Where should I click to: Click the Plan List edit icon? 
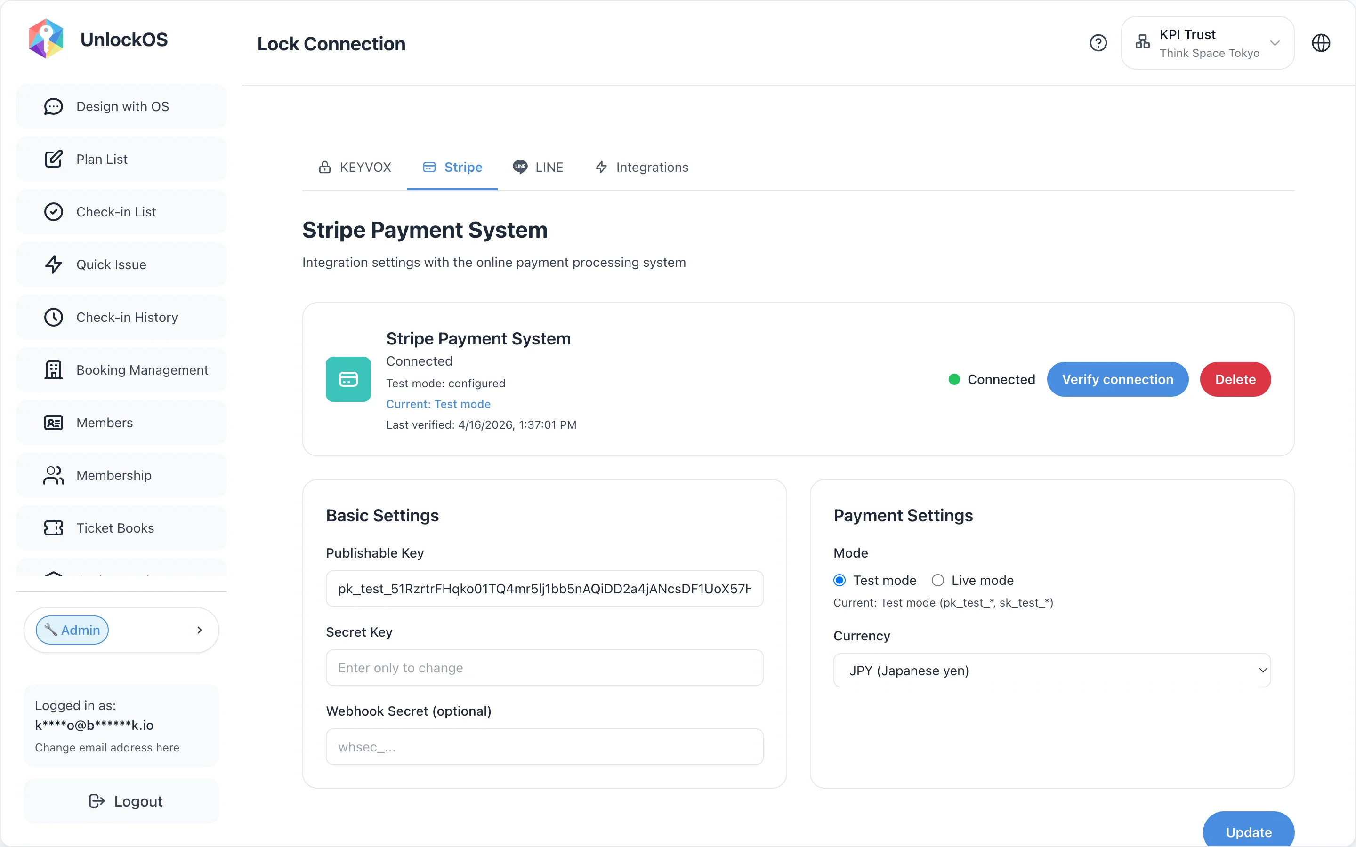[53, 159]
